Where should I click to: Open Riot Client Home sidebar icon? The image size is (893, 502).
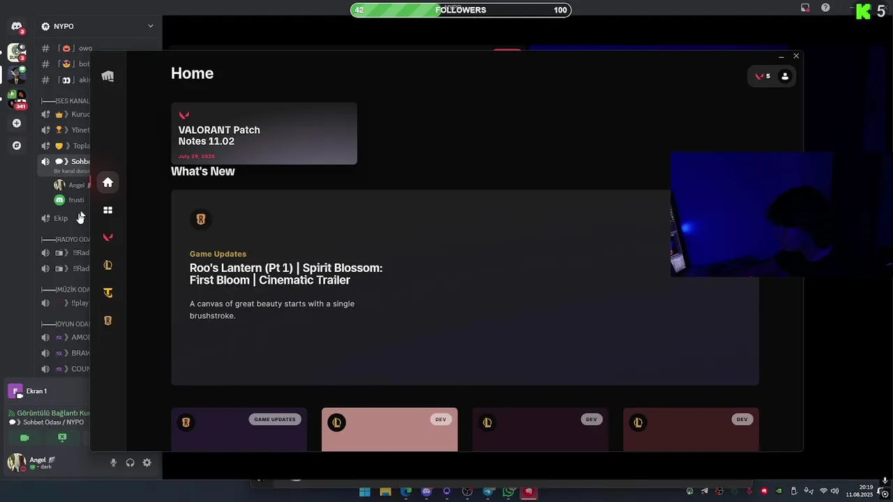(x=107, y=183)
